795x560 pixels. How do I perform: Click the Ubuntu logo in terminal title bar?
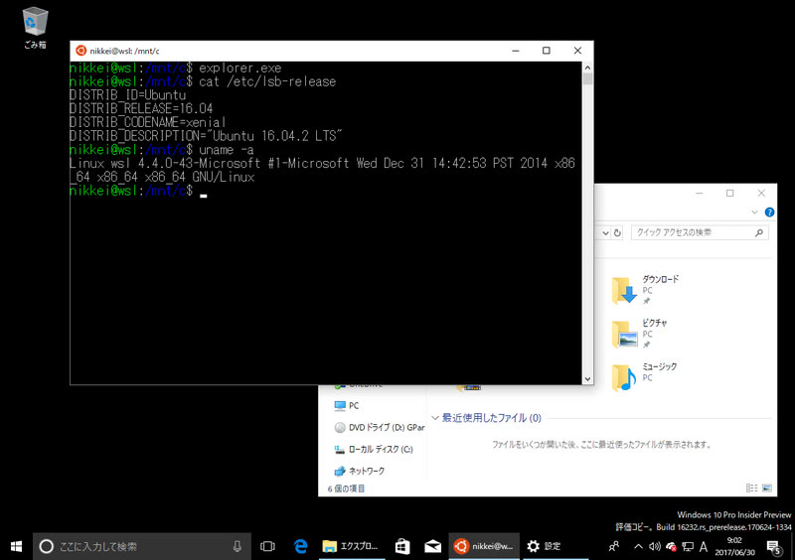80,51
